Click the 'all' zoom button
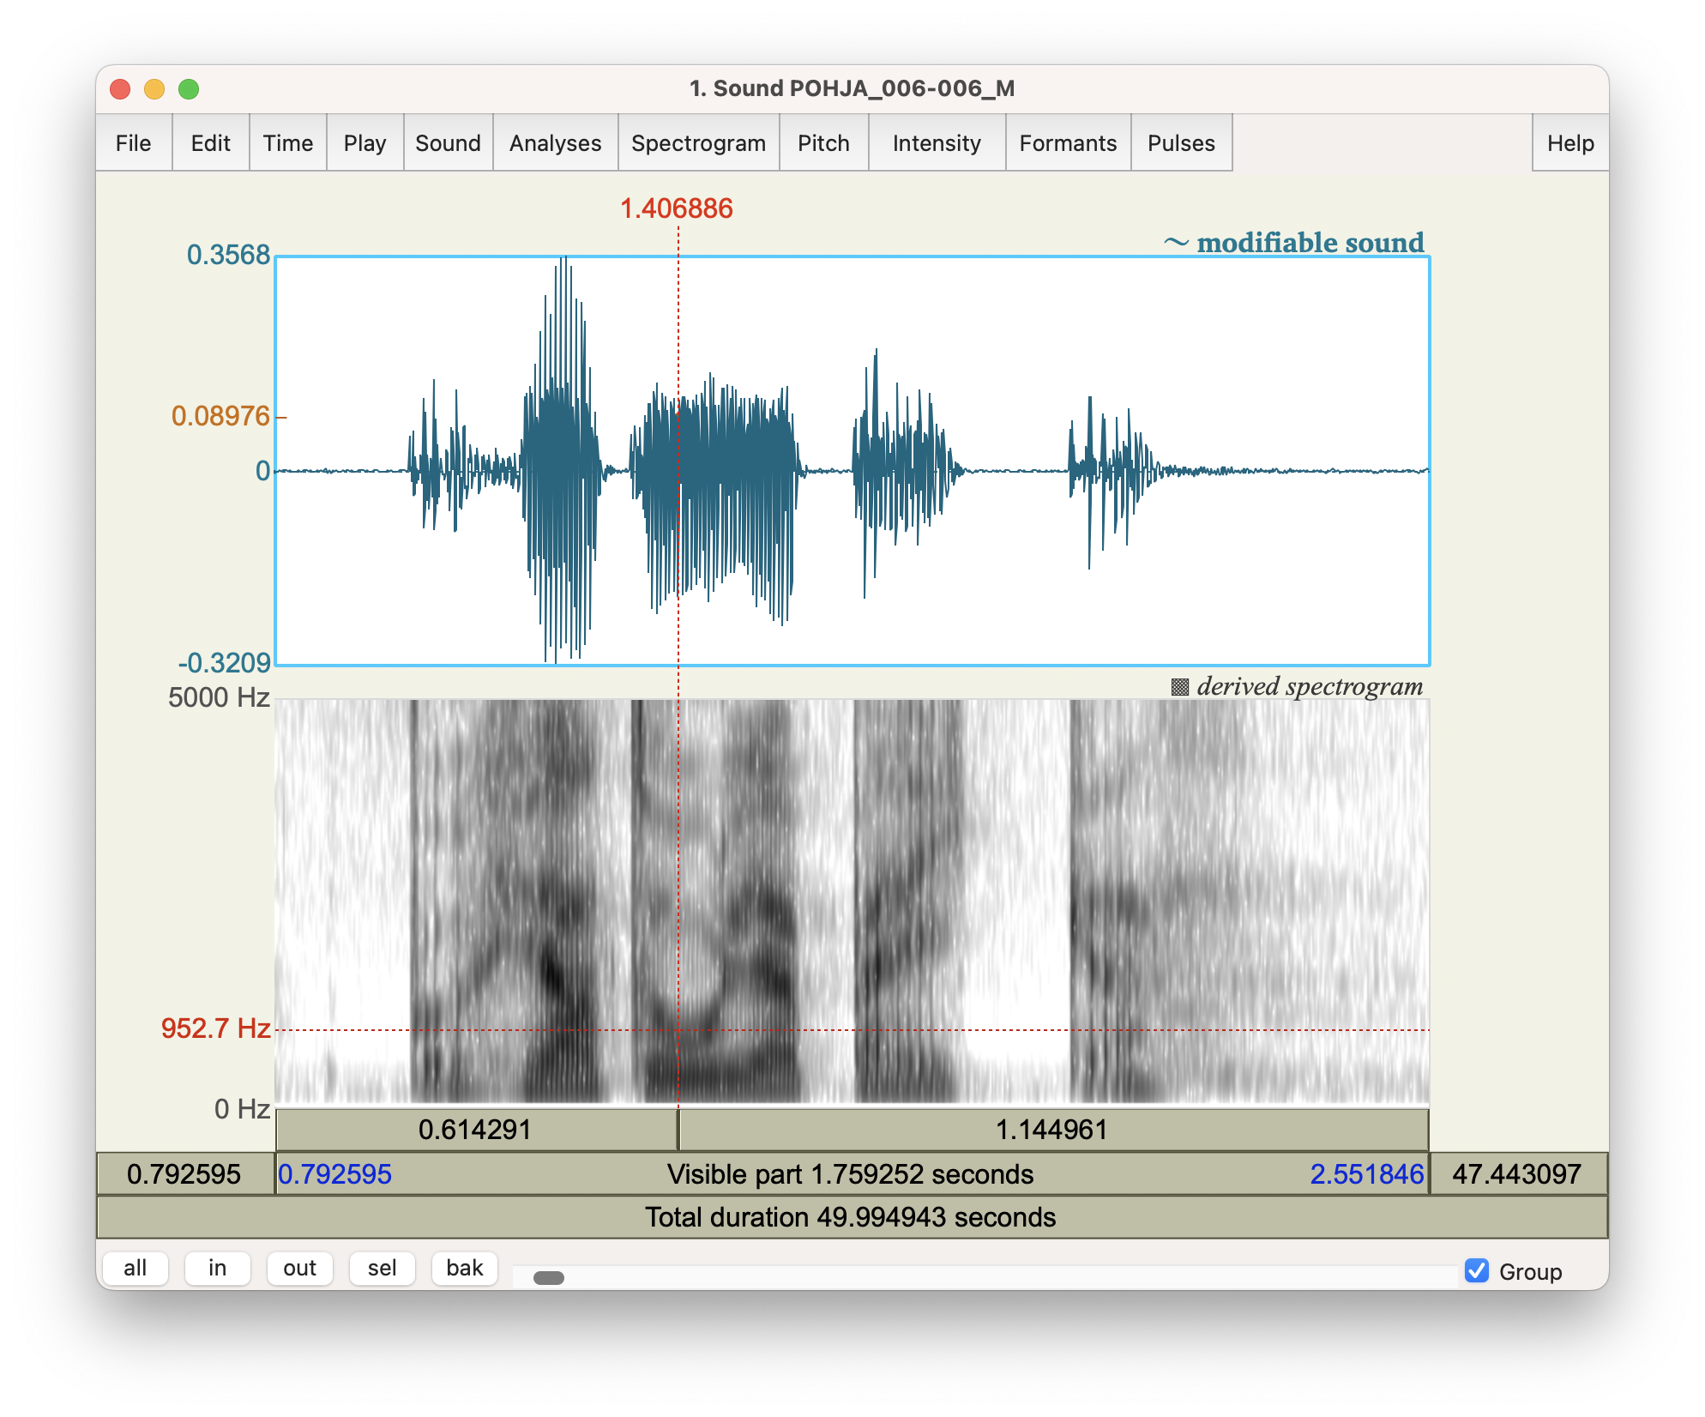The height and width of the screenshot is (1417, 1705). coord(136,1268)
